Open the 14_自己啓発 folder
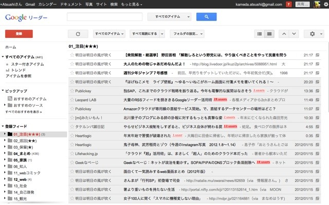The image size is (329, 205). coord(24,192)
